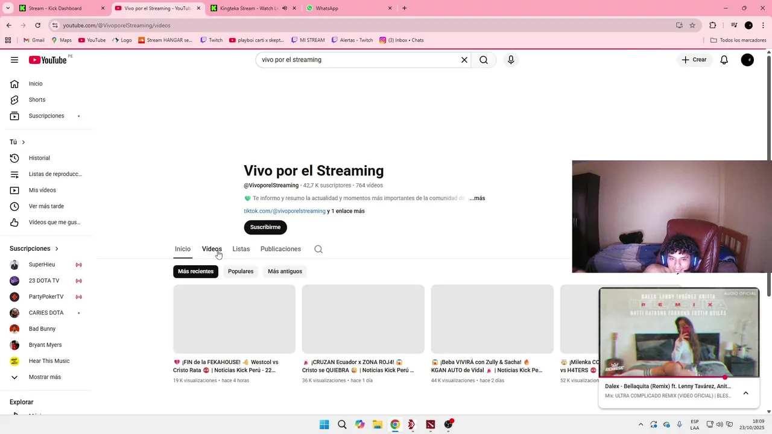Click the Crear button

click(694, 60)
